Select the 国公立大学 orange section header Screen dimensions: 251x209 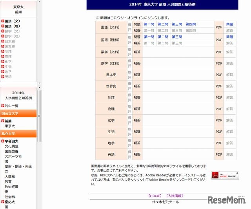click(18, 114)
